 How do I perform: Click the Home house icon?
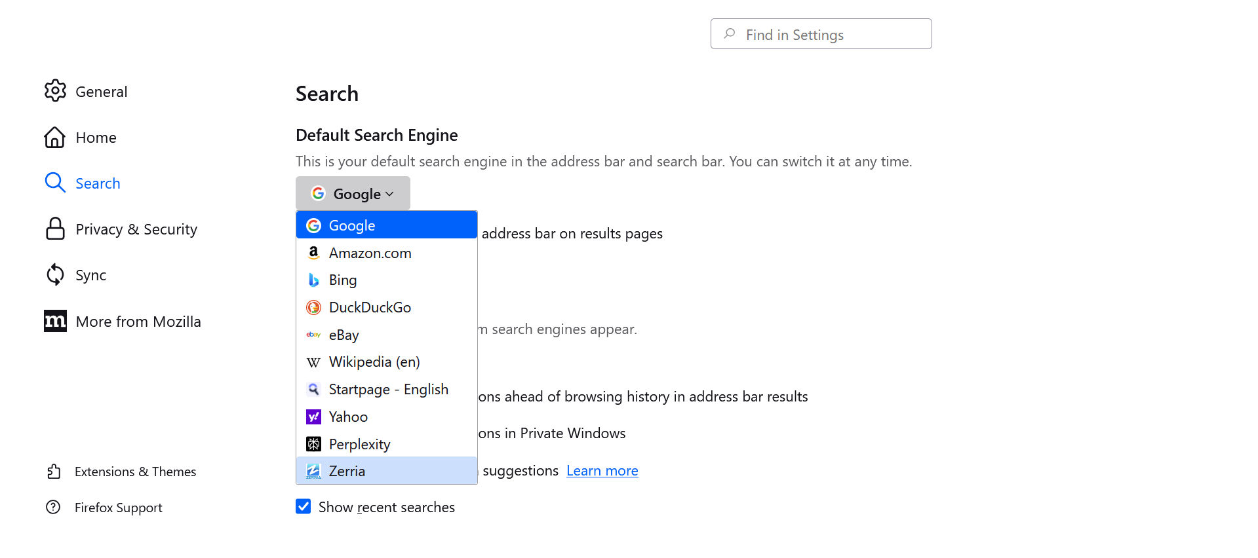pyautogui.click(x=55, y=137)
